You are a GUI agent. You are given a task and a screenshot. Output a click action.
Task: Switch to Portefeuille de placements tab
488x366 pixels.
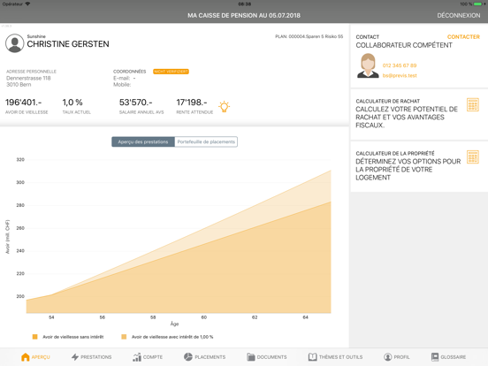[x=206, y=142]
